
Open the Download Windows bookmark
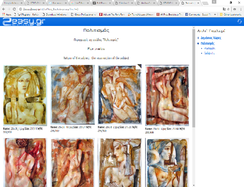(x=55, y=15)
